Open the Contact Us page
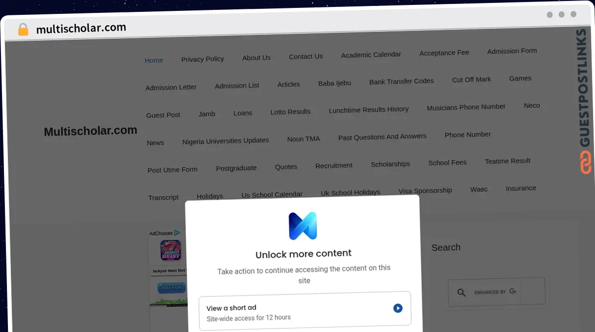 point(305,56)
